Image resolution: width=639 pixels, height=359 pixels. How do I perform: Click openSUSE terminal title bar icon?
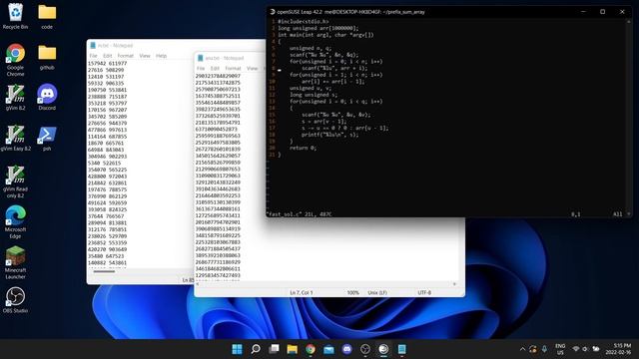(273, 12)
